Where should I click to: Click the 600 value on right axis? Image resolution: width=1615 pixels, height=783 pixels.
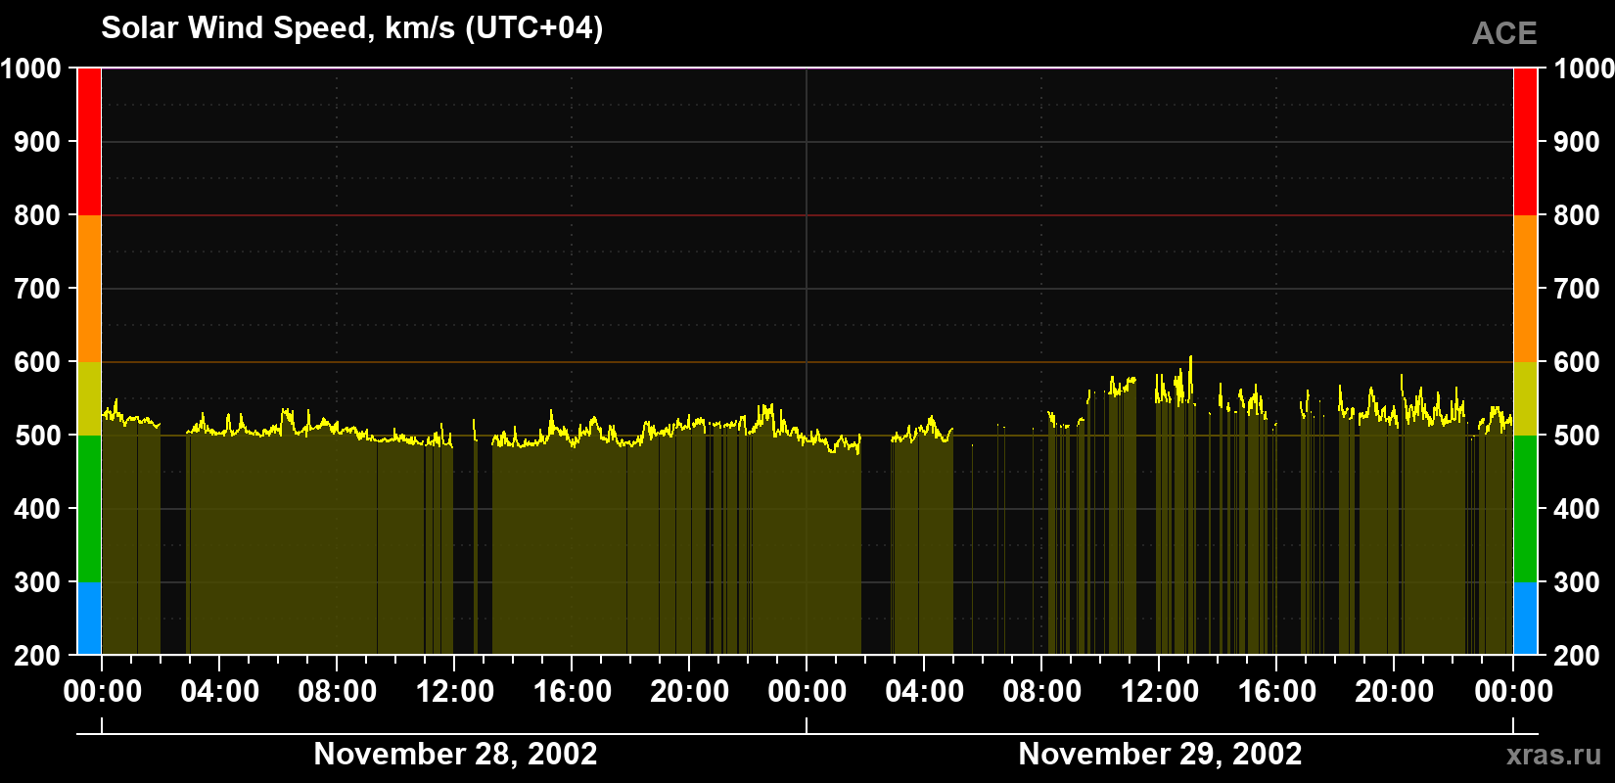point(1576,362)
